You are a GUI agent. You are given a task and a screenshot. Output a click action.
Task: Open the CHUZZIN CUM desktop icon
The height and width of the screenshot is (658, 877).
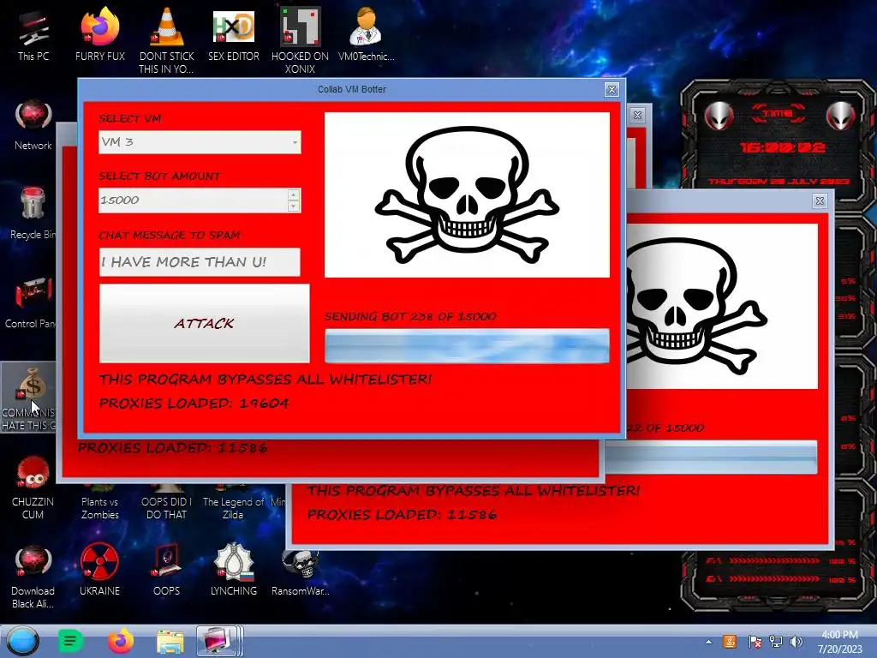click(33, 488)
